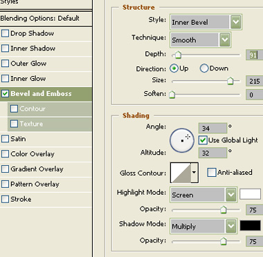Open the Technique dropdown showing Smooth
This screenshot has width=263, height=257.
[201, 40]
